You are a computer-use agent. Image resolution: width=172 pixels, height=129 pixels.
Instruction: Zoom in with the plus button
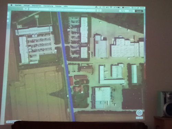[x=141, y=118]
